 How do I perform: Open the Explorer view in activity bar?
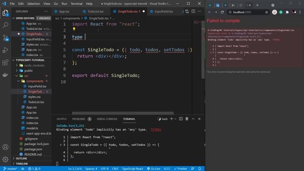pyautogui.click(x=5, y=13)
